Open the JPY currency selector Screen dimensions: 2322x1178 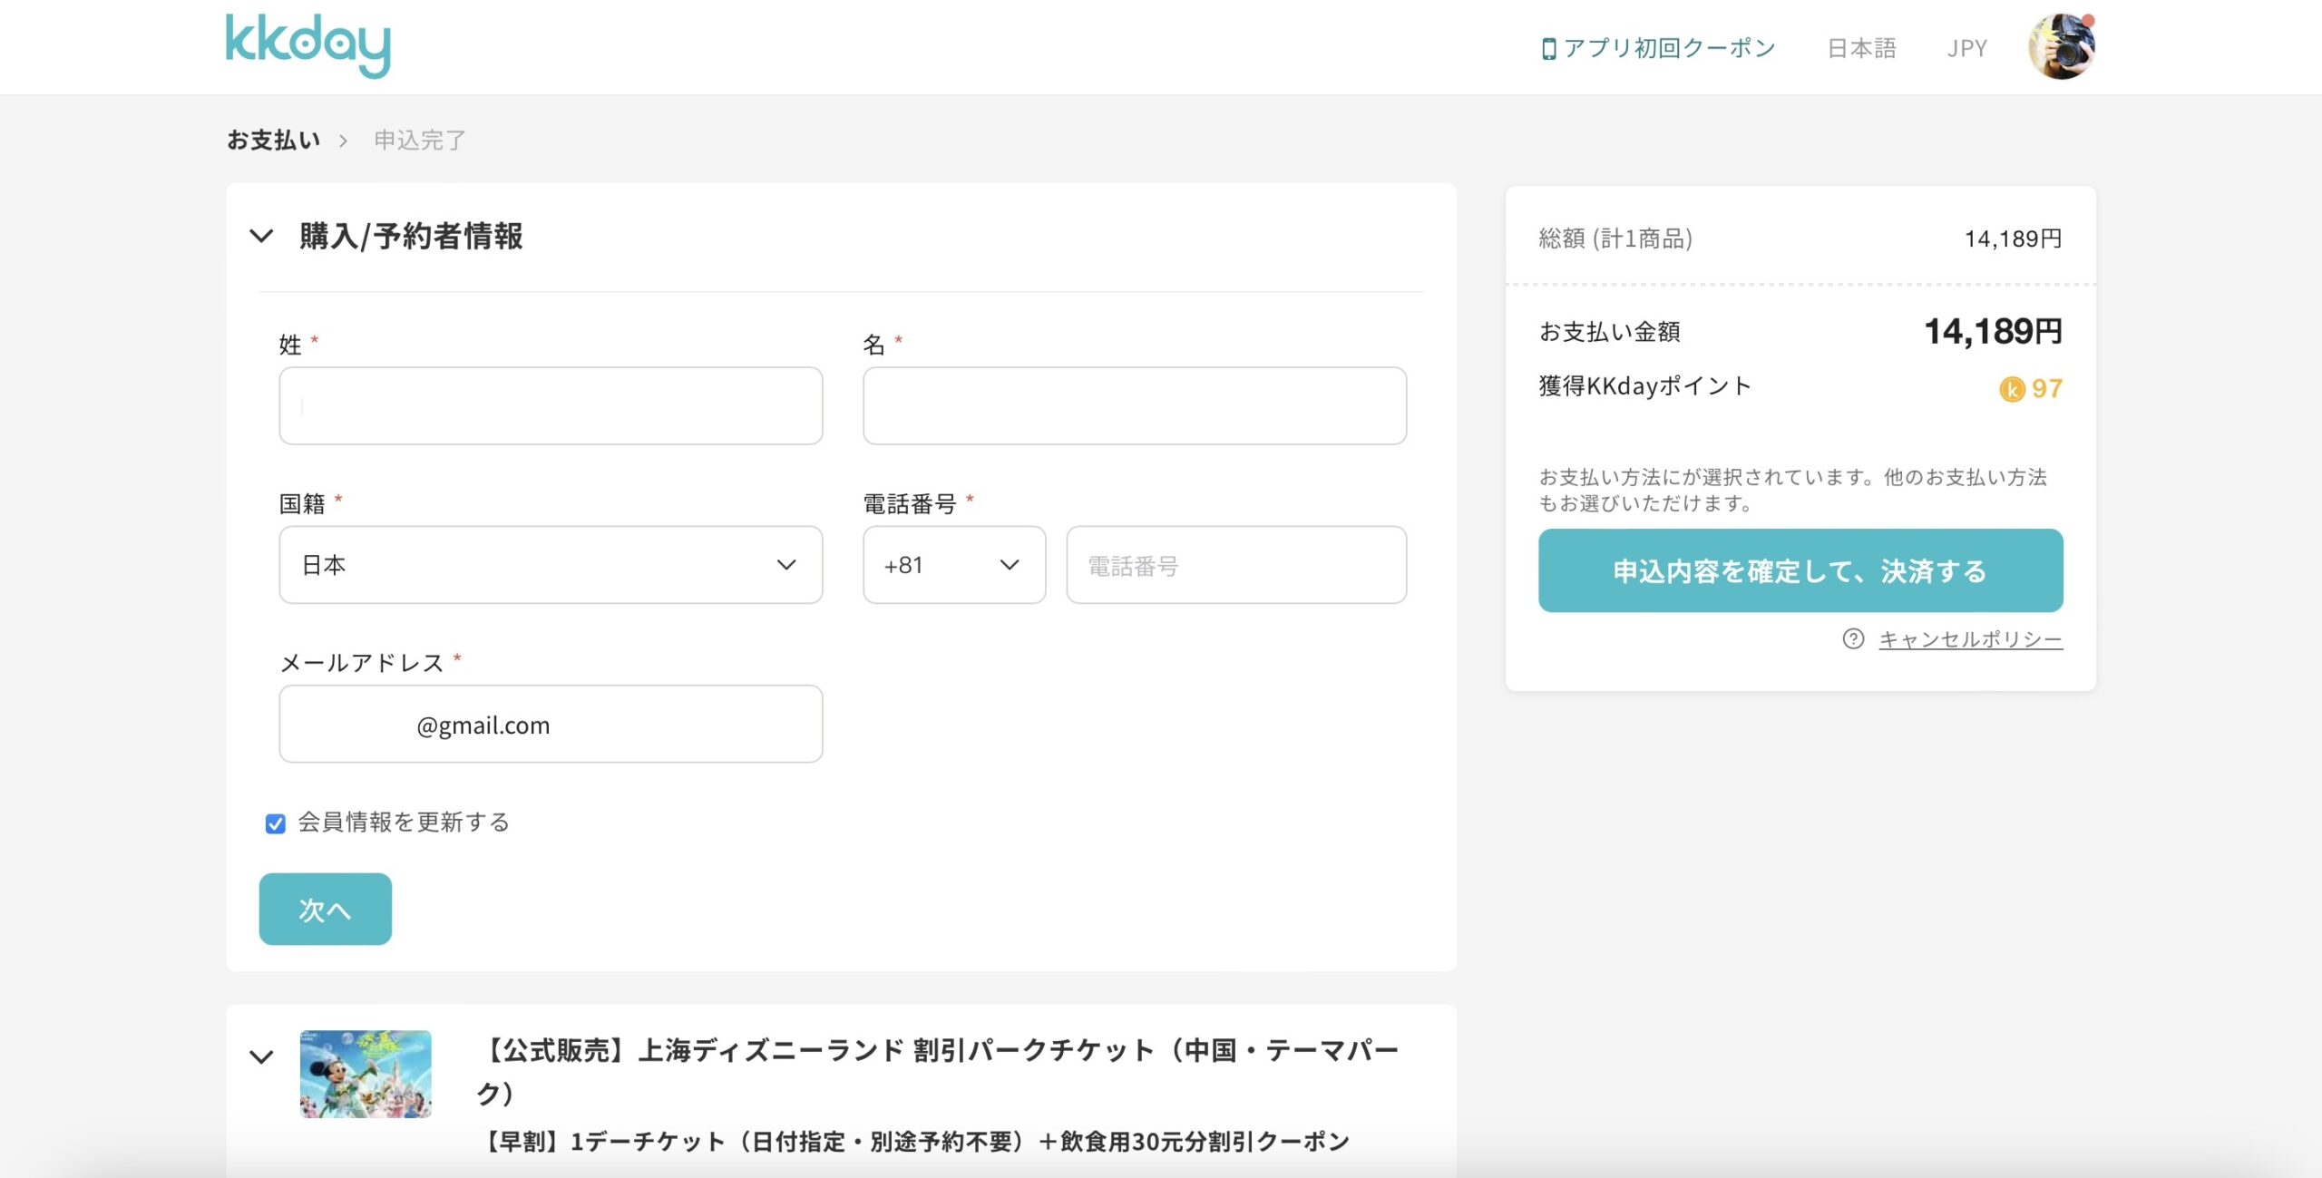click(x=1966, y=48)
